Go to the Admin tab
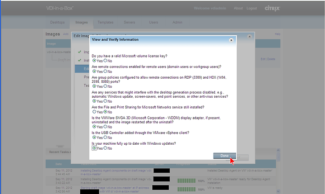Image resolution: width=325 pixels, height=194 pixels. [x=177, y=22]
